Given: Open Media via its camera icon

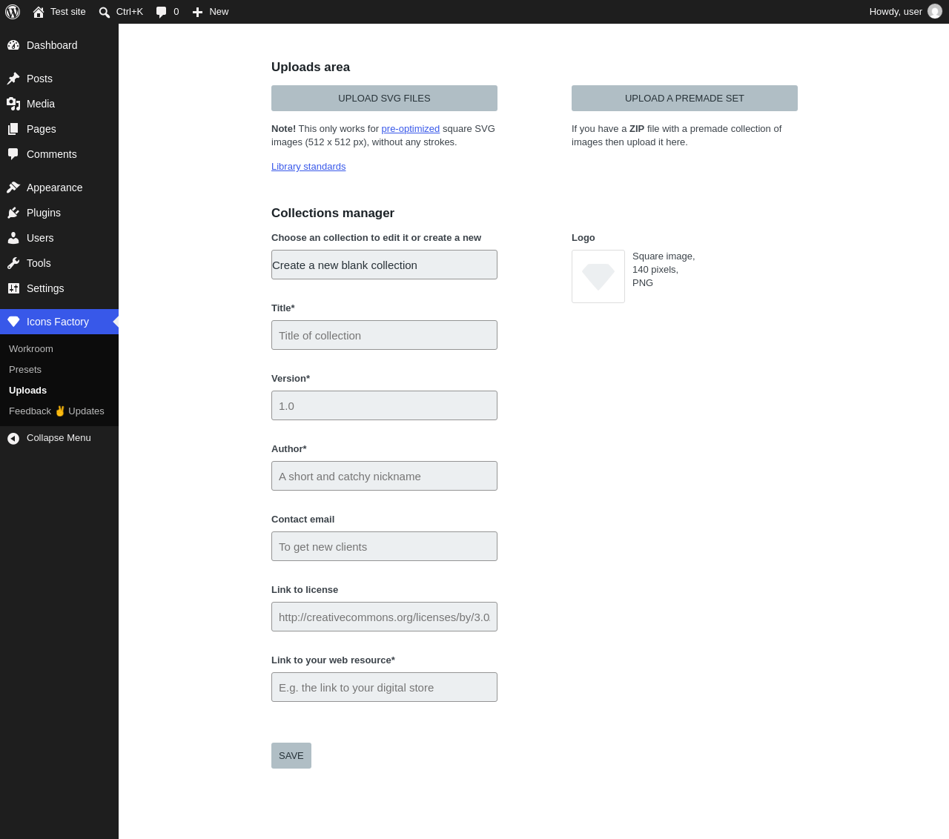Looking at the screenshot, I should pos(13,104).
